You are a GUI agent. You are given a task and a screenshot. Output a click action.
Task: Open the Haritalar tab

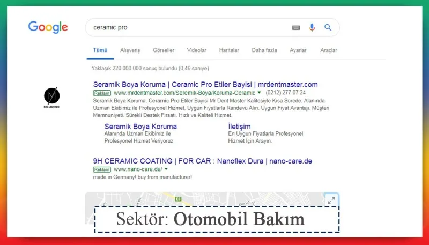(229, 50)
